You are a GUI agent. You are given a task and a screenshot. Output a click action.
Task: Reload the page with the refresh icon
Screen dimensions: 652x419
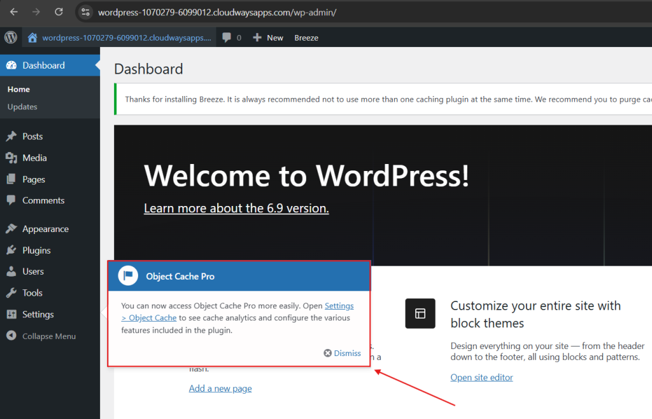[59, 12]
